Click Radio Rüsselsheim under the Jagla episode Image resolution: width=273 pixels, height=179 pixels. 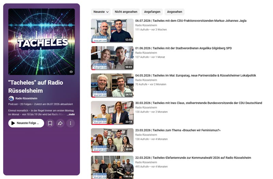(146, 25)
